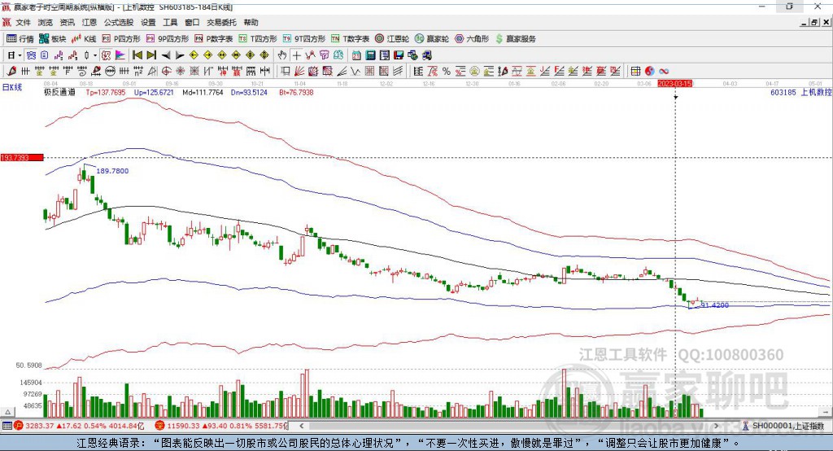Click the colorful flag triangle icon

pyautogui.click(x=120, y=55)
